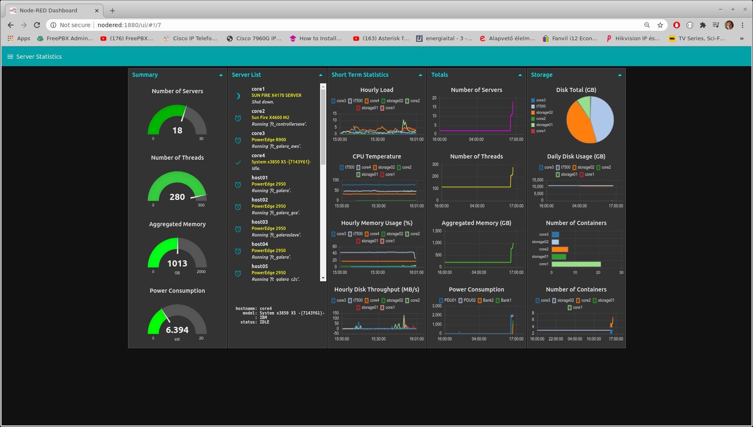Open the FreePBX Admin bookmark
Viewport: 753px width, 427px height.
click(x=65, y=38)
